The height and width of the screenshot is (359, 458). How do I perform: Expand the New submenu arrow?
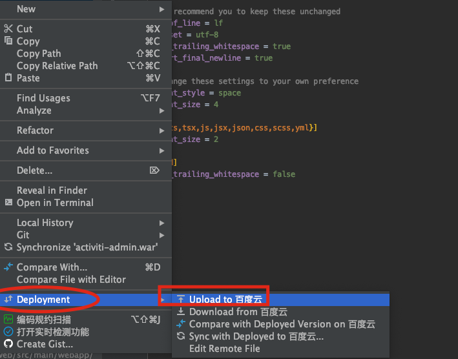click(162, 9)
